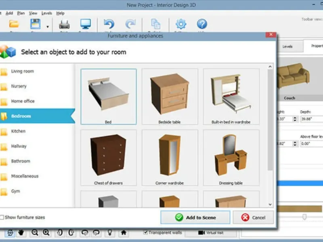Select the Bathroom category
Viewport: 323px width, 242px height.
[37, 161]
